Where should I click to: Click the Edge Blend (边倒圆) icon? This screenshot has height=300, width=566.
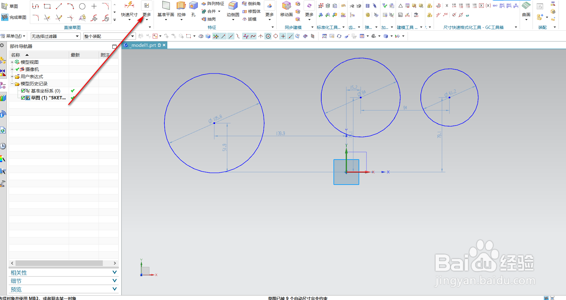pyautogui.click(x=233, y=5)
